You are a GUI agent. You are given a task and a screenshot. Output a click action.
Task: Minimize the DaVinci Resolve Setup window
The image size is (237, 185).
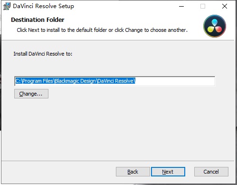181,6
